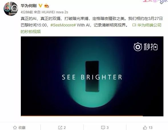Toggle the thumbs-up like icon
Image resolution: width=168 pixels, height=130 pixels.
tap(145, 127)
